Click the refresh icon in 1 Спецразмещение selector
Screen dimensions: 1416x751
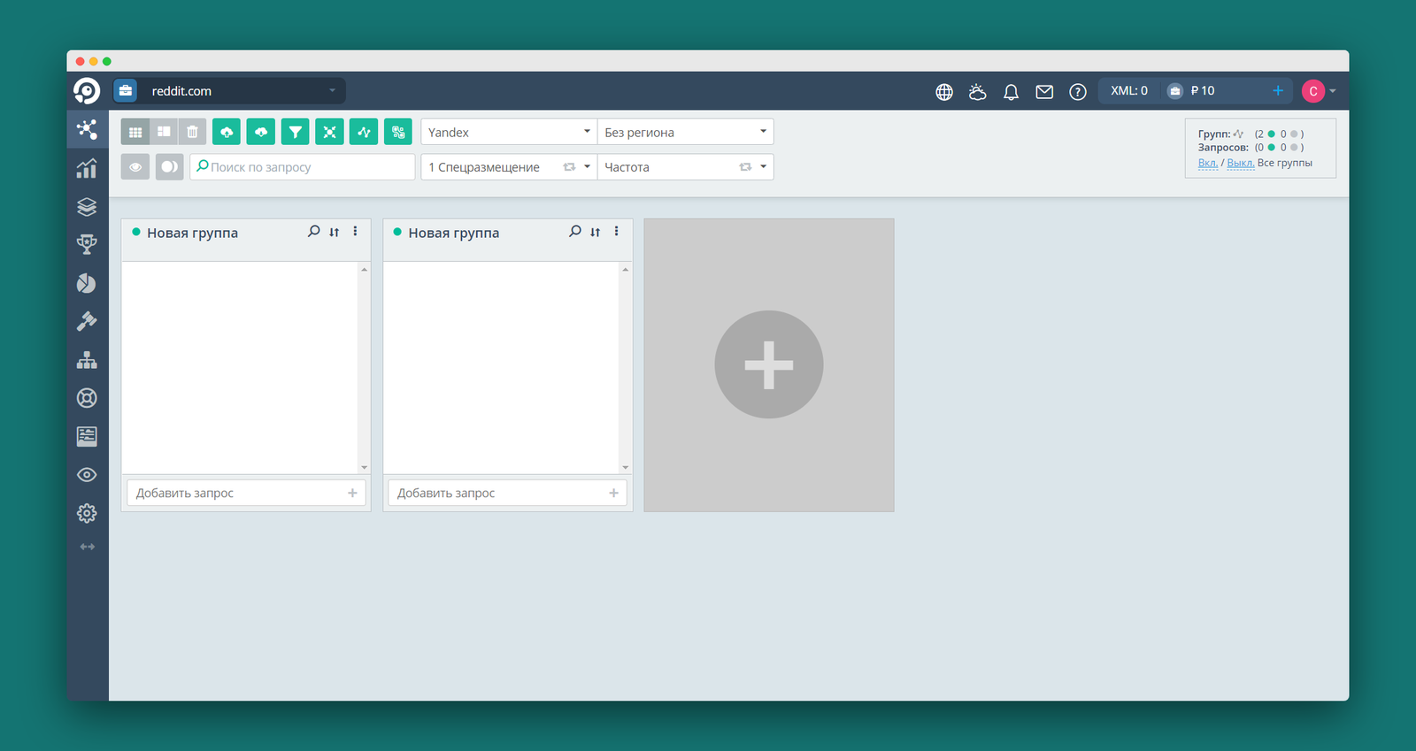click(569, 167)
